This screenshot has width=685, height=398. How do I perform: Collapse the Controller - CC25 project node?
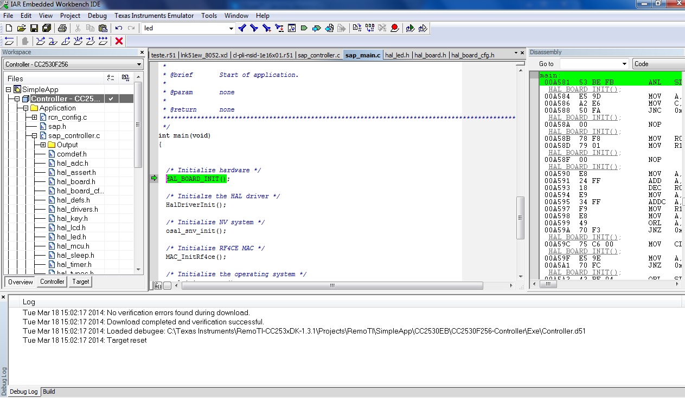click(17, 99)
